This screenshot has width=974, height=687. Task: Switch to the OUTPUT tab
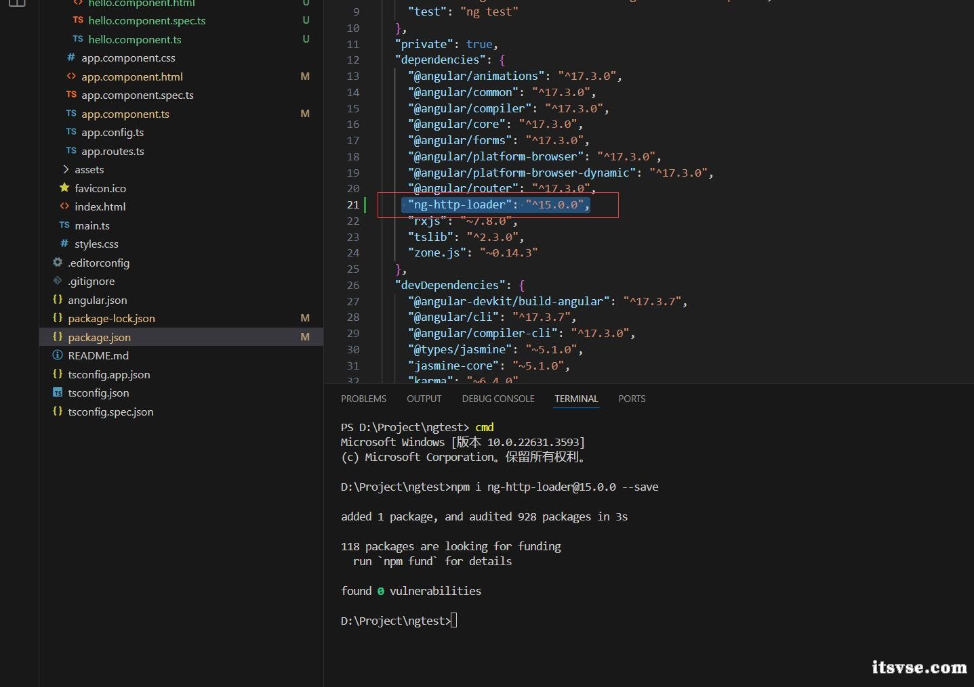[x=424, y=399]
